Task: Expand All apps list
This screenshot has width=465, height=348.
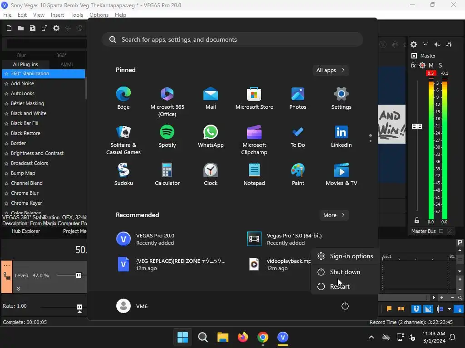Action: tap(331, 70)
